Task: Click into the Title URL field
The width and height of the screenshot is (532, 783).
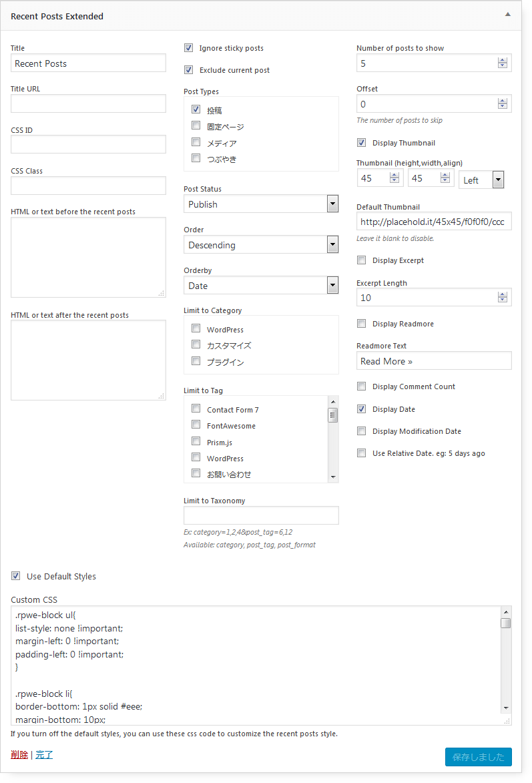Action: (88, 103)
